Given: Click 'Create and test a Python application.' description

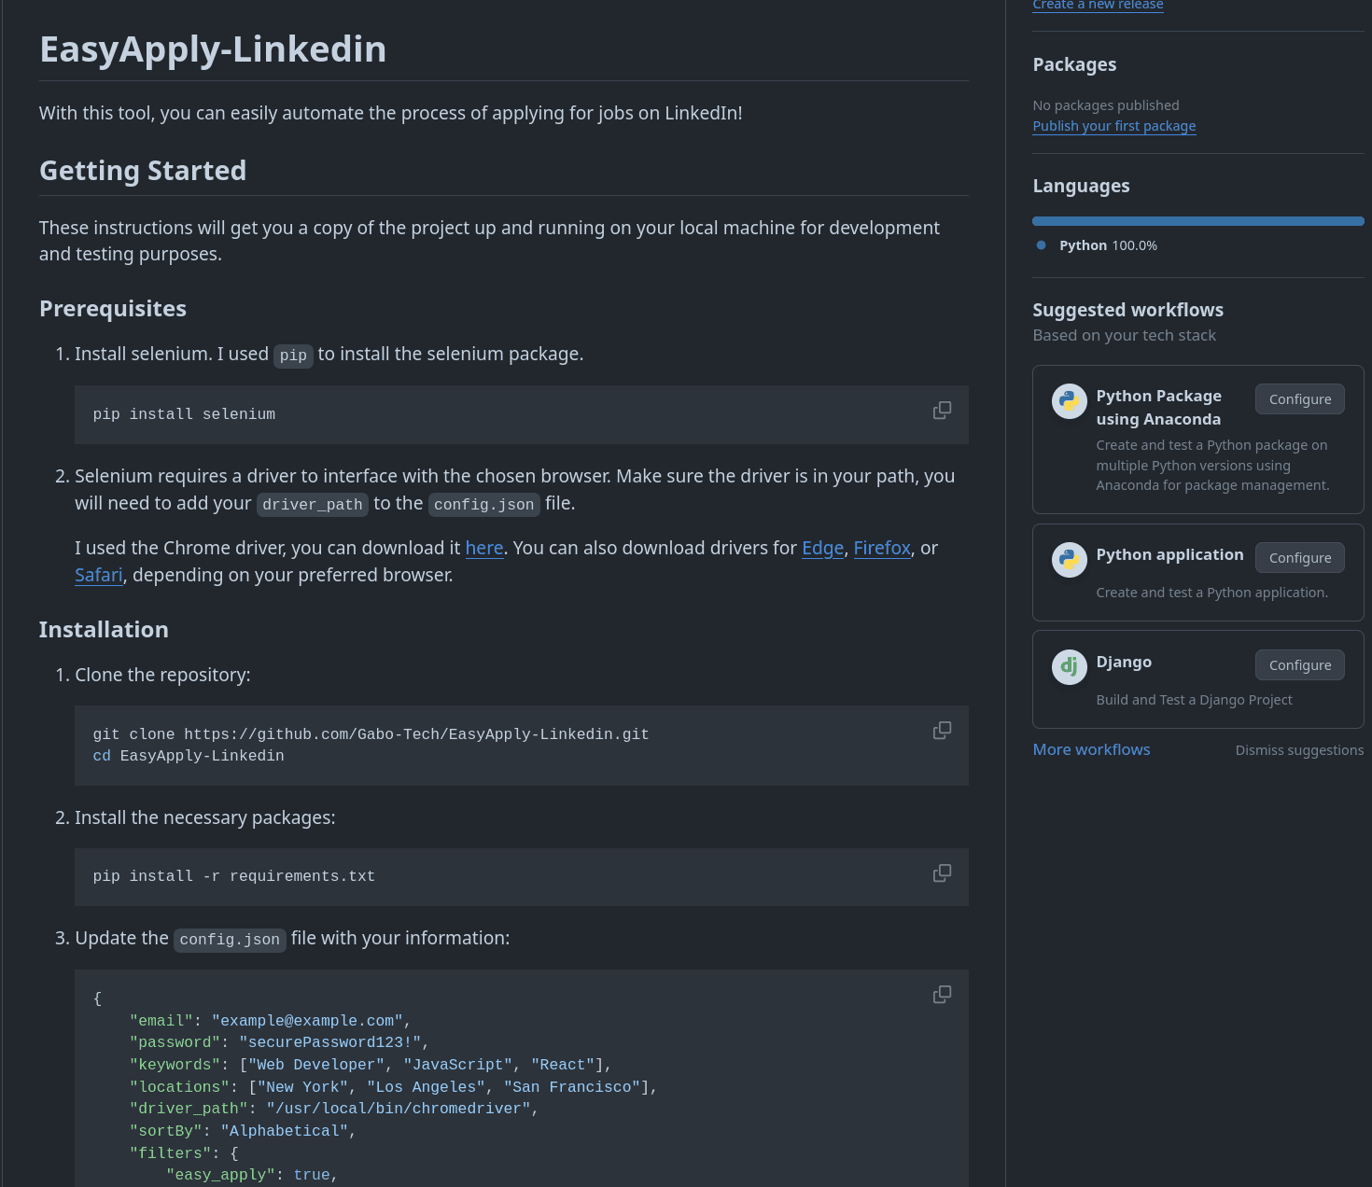Looking at the screenshot, I should pyautogui.click(x=1211, y=593).
